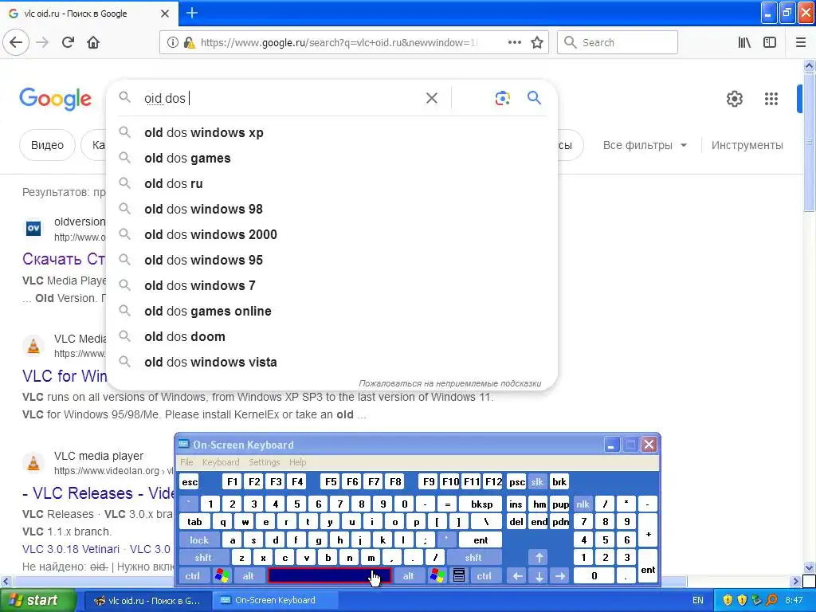Open the Windows start button
This screenshot has height=612, width=816.
click(37, 600)
